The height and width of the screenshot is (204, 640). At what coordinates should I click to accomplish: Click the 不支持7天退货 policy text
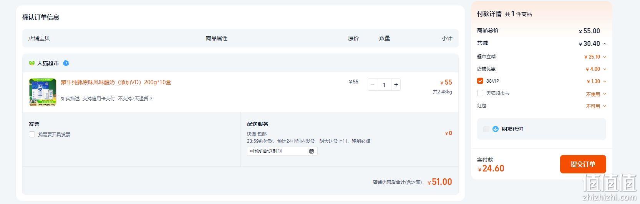133,98
